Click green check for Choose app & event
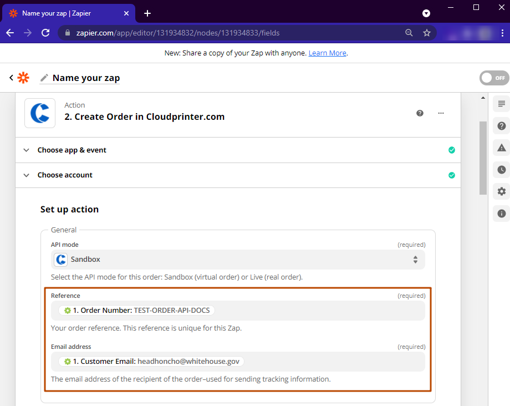The height and width of the screenshot is (406, 510). click(452, 150)
